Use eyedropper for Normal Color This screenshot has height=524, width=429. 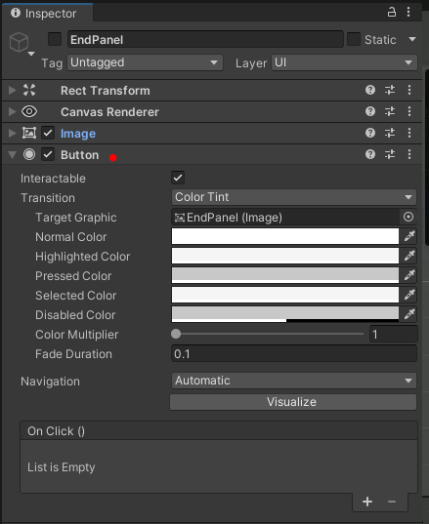point(409,236)
